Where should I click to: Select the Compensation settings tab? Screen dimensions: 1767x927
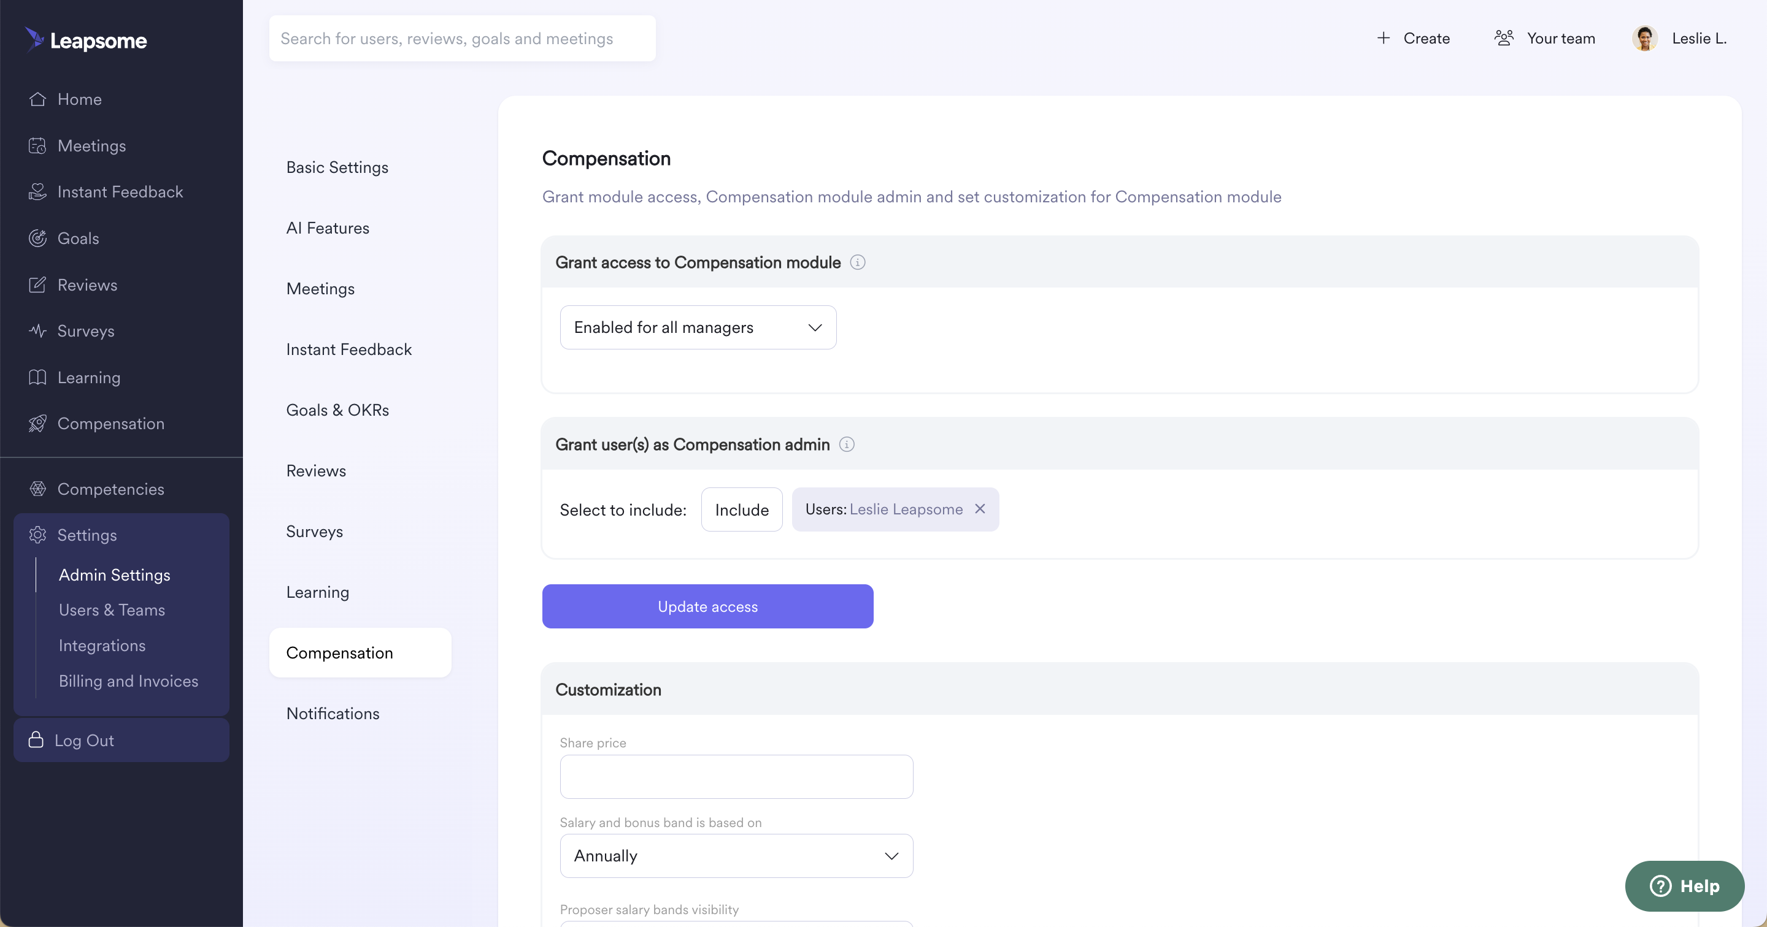(x=360, y=653)
